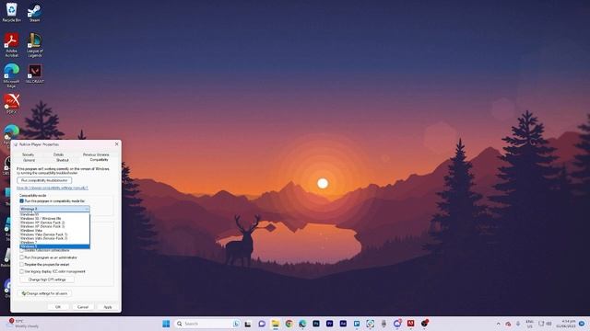The width and height of the screenshot is (590, 331).
Task: Open After Effects from the taskbar
Action: click(343, 324)
